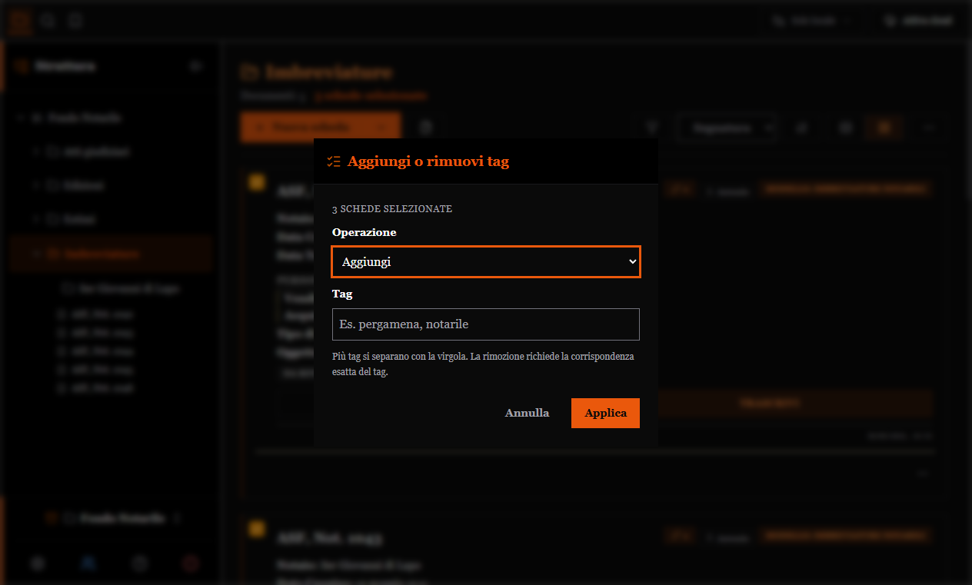Focus the Tag input field

pos(486,324)
